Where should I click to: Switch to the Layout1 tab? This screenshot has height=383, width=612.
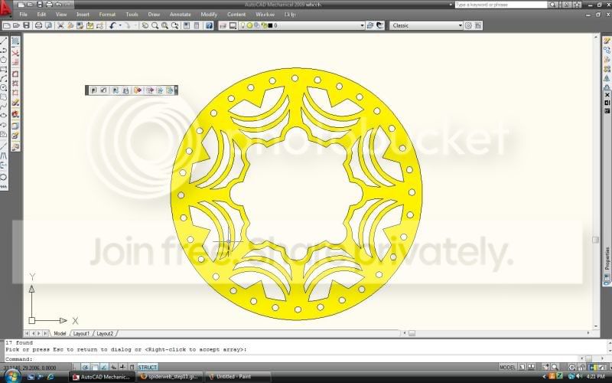tap(81, 333)
